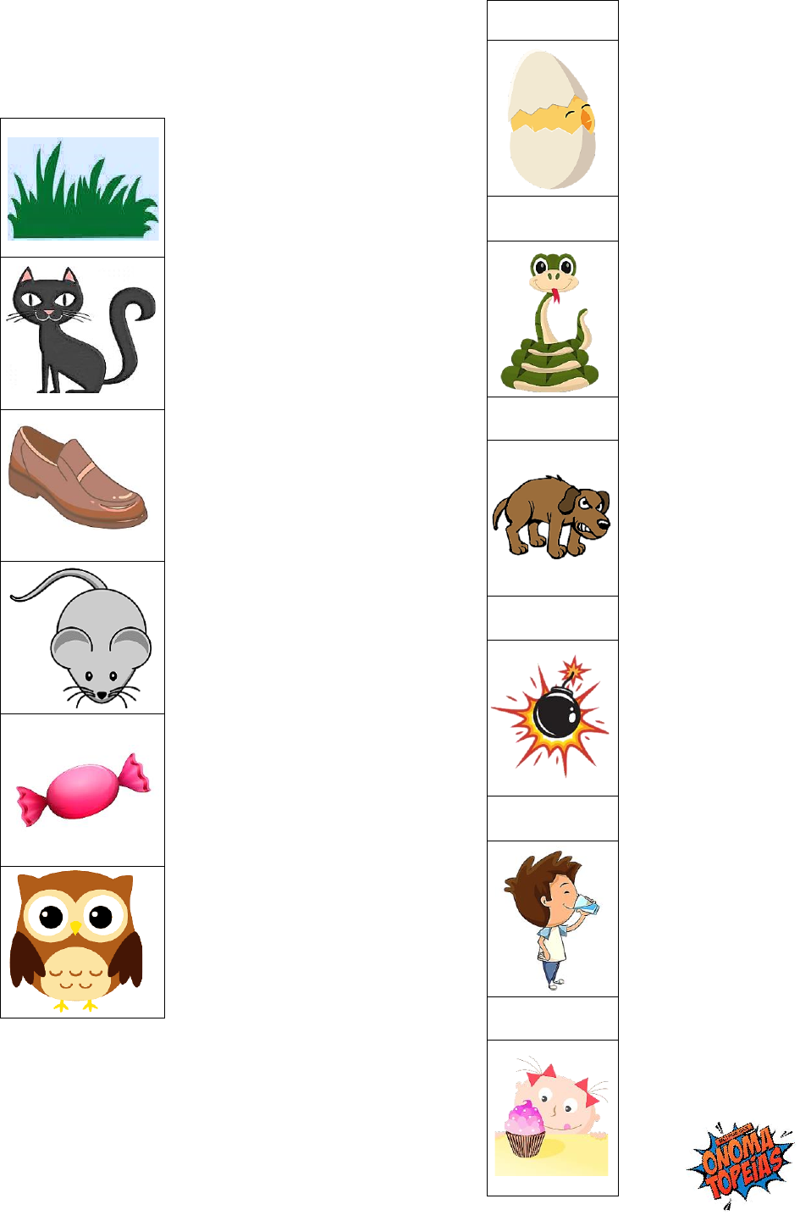Select the green coiled snake image
Image resolution: width=811 pixels, height=1221 pixels.
(550, 322)
